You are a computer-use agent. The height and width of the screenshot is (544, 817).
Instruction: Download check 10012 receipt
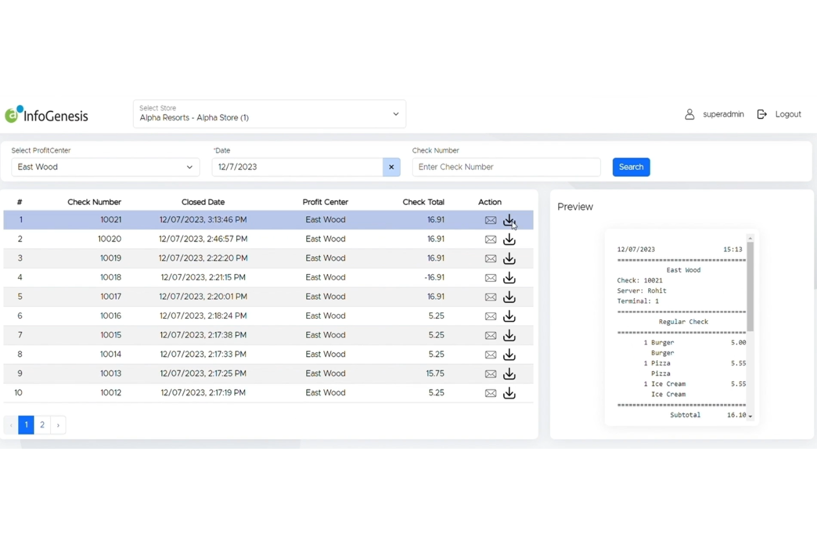pos(509,394)
